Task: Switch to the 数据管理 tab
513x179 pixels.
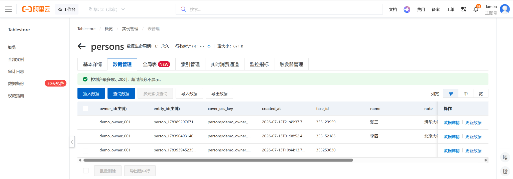Action: (122, 64)
